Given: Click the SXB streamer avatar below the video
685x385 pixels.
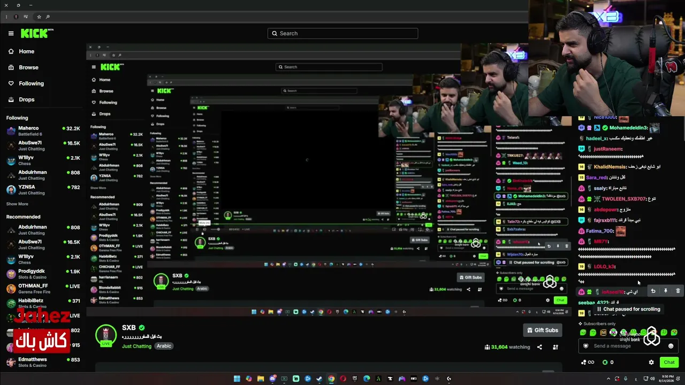Looking at the screenshot, I should pyautogui.click(x=105, y=335).
